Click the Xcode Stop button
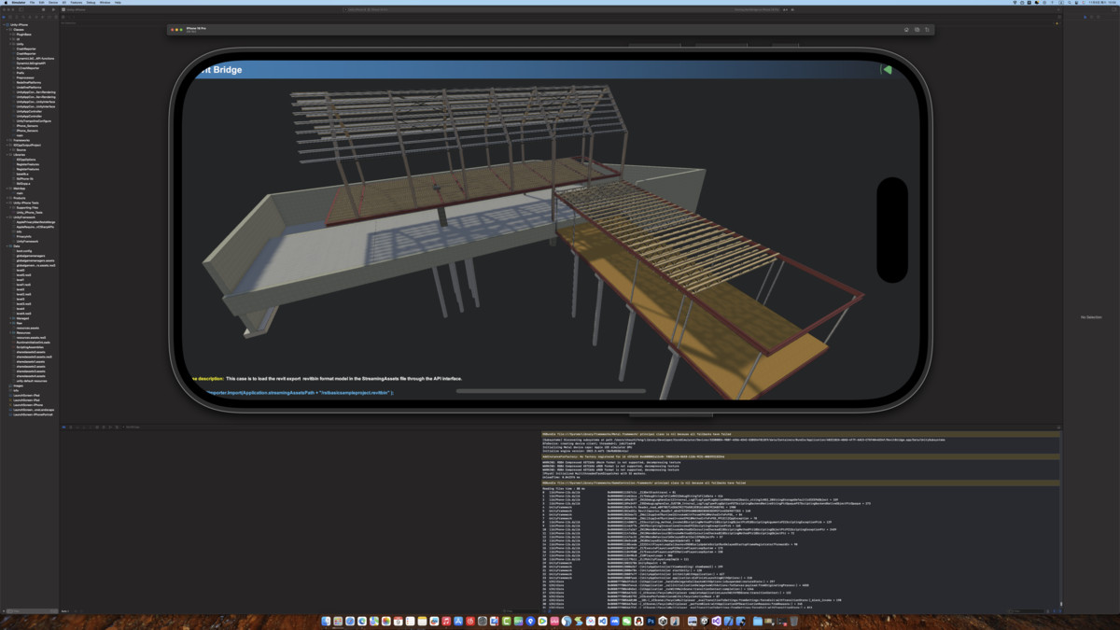Screen dimensions: 1120x630 pos(44,9)
